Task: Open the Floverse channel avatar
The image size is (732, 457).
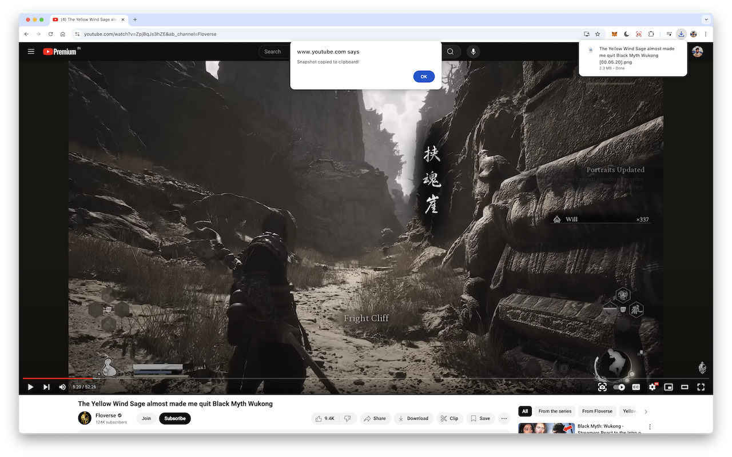Action: pyautogui.click(x=85, y=418)
